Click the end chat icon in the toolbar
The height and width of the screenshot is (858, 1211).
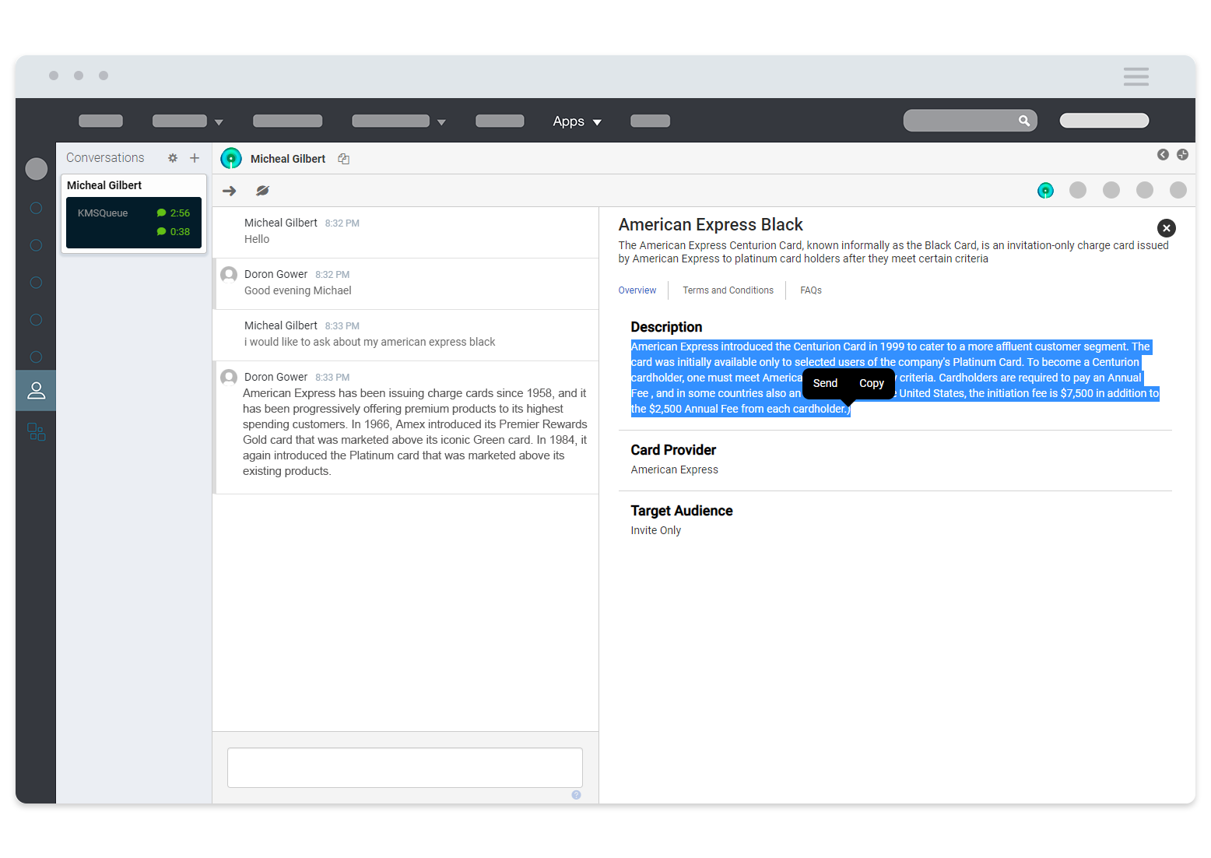pos(262,190)
